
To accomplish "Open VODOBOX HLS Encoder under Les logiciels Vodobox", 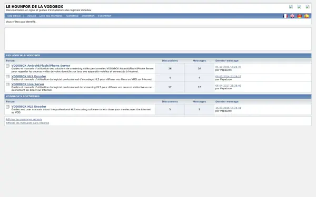I will point(29,76).
